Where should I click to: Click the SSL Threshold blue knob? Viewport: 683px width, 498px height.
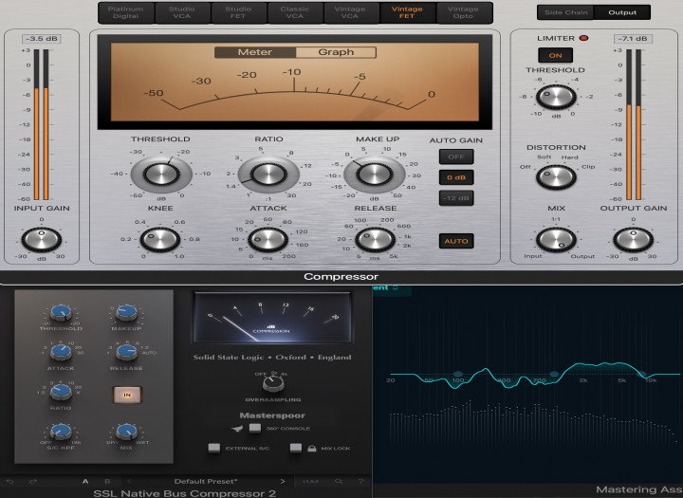(62, 314)
